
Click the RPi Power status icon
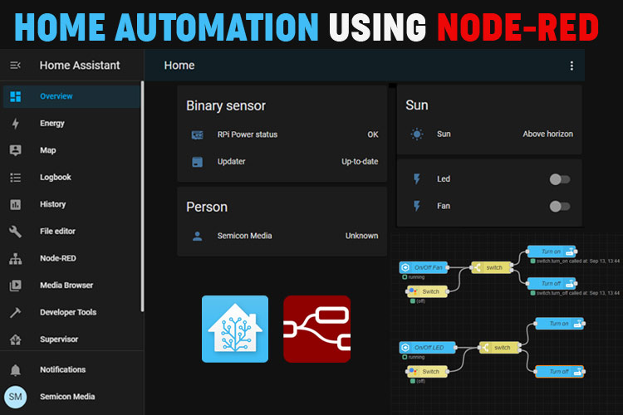(x=198, y=135)
